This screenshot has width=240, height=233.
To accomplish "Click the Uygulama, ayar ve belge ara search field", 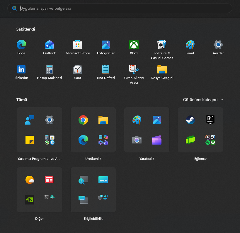I will (120, 8).
